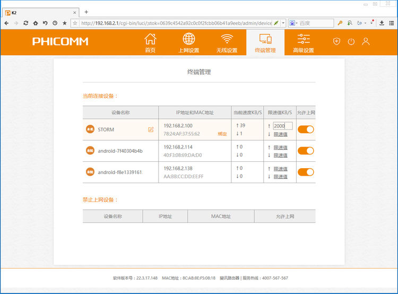Open the browser downloads arrow icon
Screen dimensions: 398x294
[382, 23]
